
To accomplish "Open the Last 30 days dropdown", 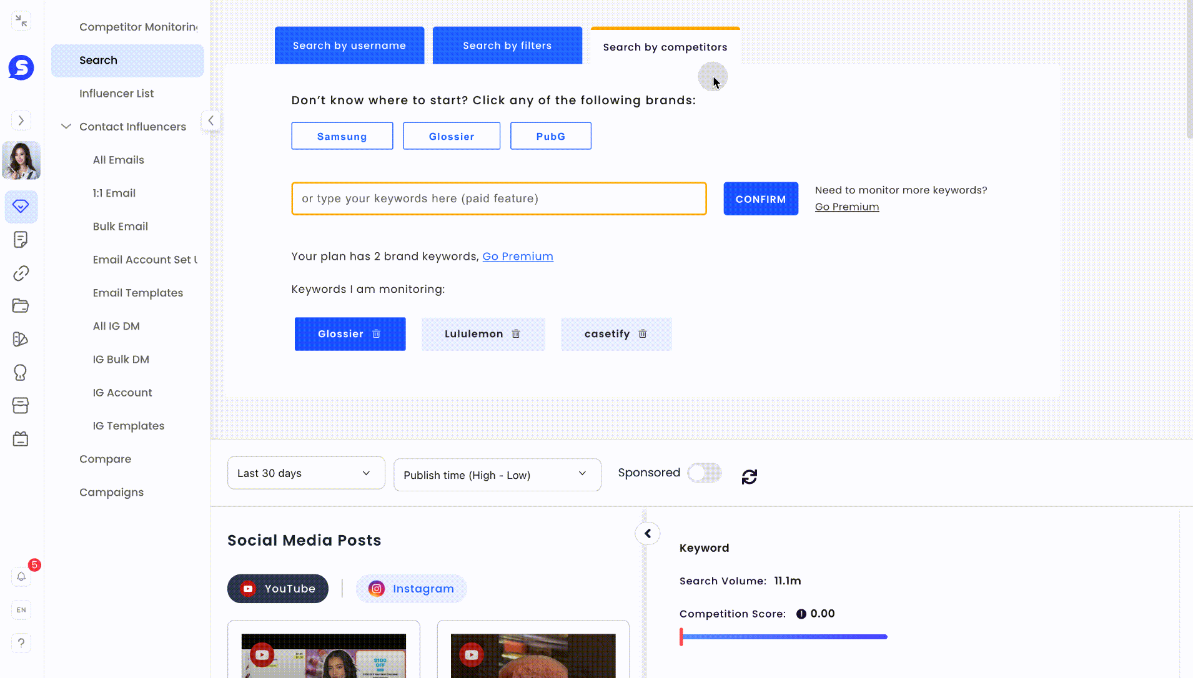I will click(306, 473).
